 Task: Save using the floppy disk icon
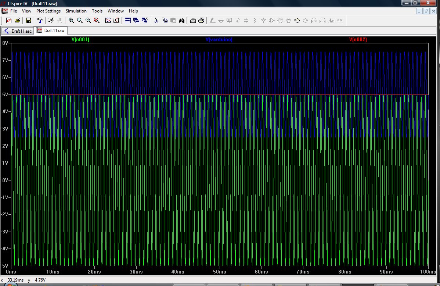click(28, 21)
